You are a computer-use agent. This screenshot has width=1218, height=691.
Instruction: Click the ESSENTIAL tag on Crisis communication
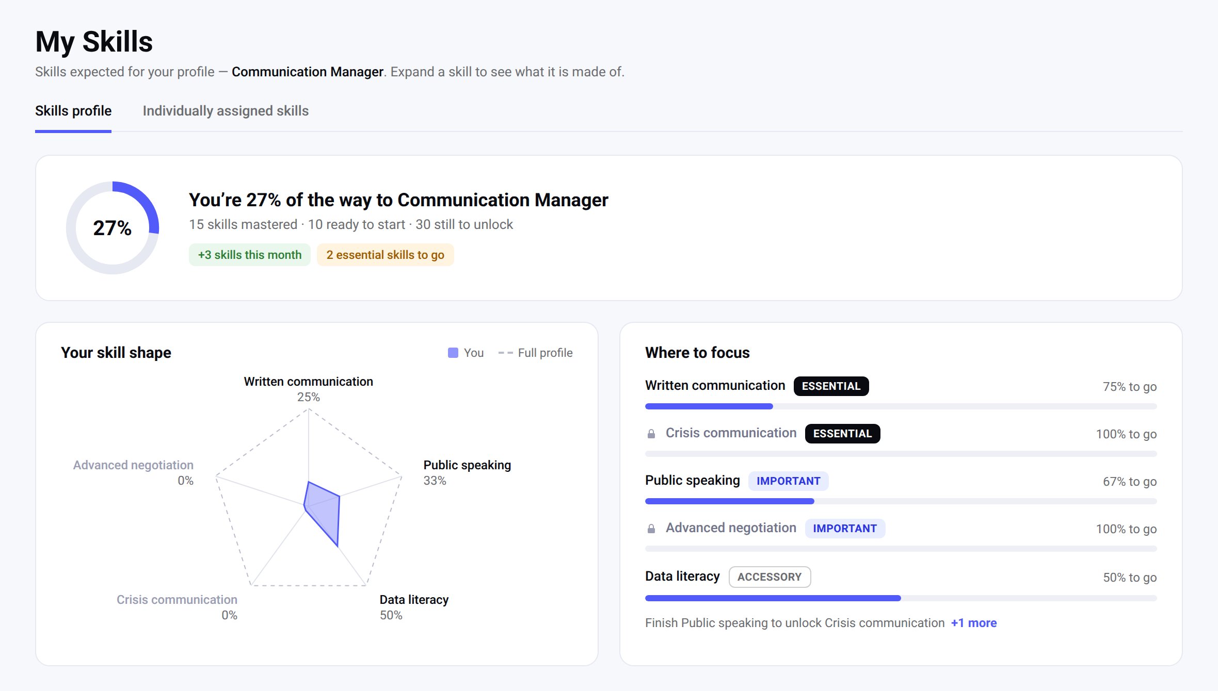(842, 434)
